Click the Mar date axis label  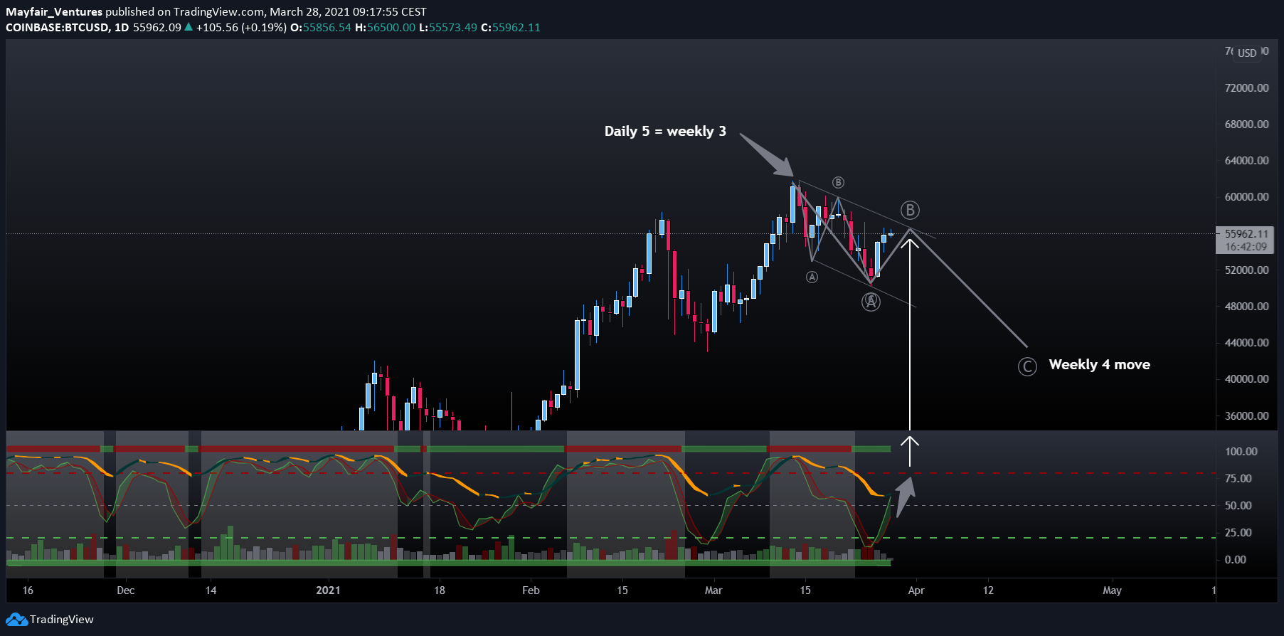click(713, 590)
